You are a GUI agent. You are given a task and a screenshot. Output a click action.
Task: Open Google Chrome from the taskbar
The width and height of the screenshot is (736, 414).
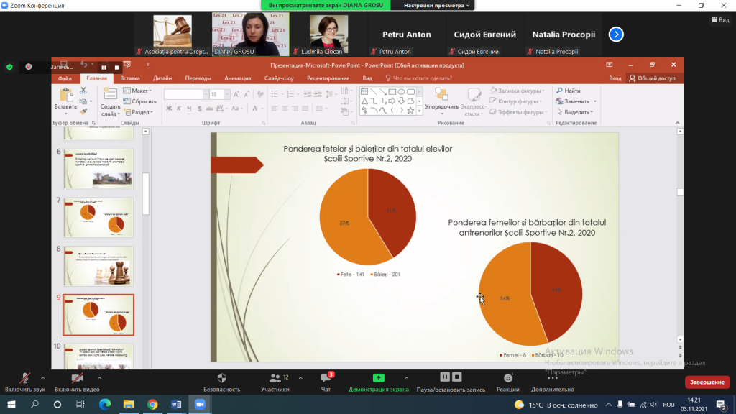[x=152, y=404]
